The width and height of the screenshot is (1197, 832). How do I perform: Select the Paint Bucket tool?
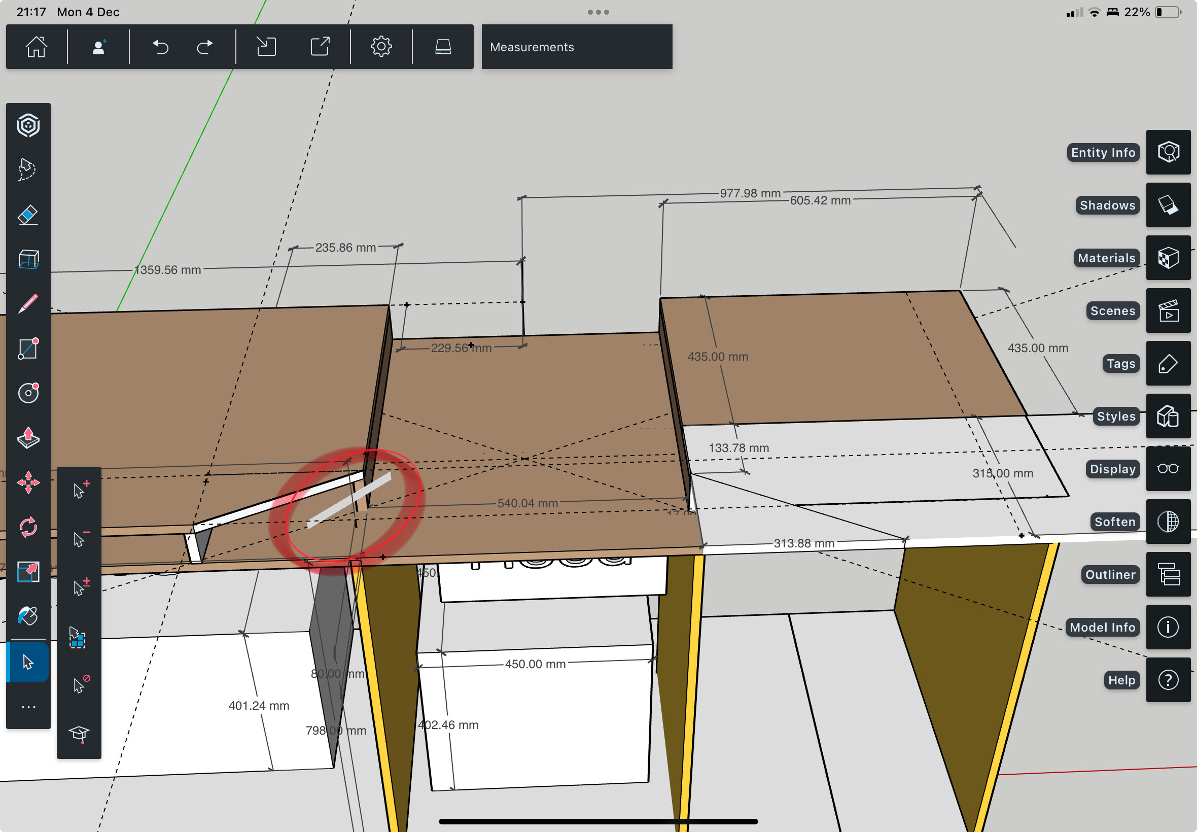pyautogui.click(x=28, y=616)
